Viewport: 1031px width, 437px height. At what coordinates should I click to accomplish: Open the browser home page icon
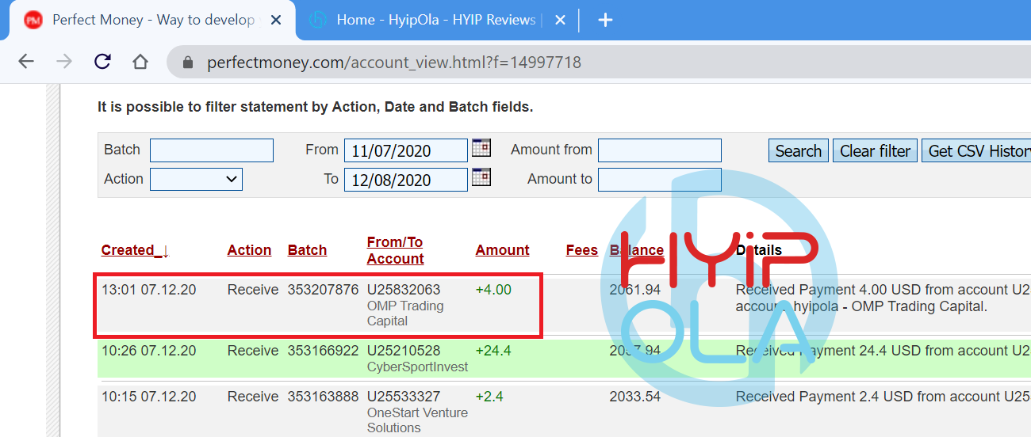tap(140, 62)
